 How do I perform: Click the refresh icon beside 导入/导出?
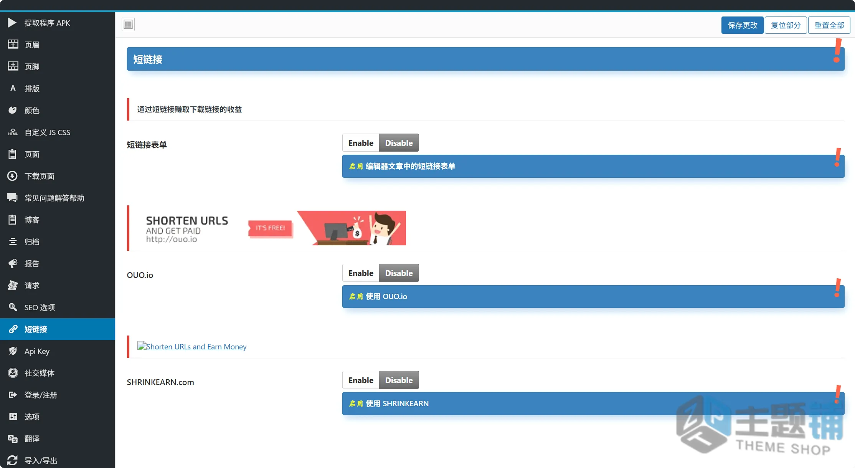[x=12, y=460]
